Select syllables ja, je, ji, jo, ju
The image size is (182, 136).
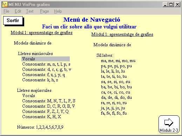click(x=113, y=108)
